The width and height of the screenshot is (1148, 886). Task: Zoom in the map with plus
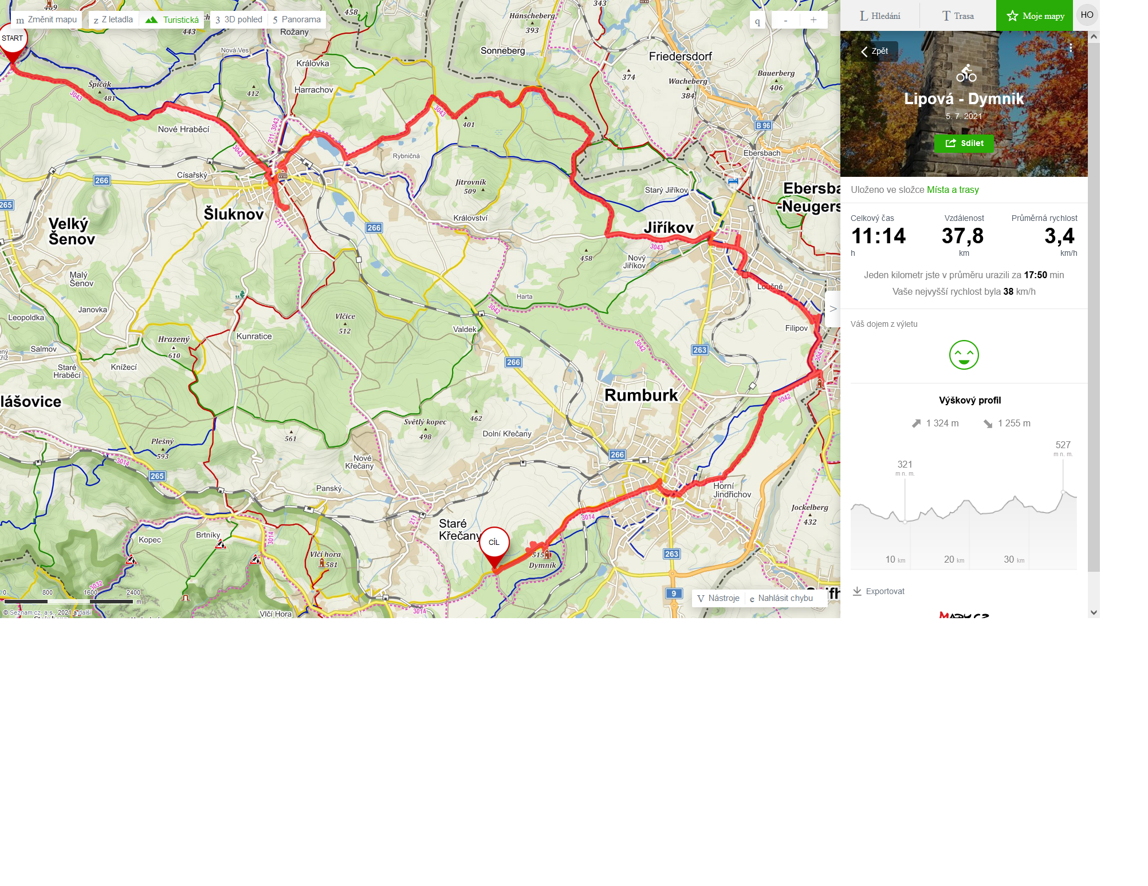(x=813, y=20)
